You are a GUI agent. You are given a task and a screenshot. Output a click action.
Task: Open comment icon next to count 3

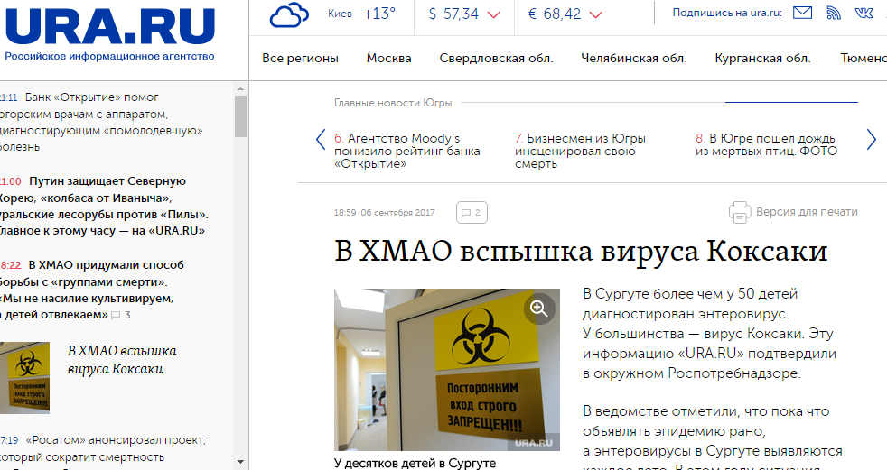coord(116,315)
